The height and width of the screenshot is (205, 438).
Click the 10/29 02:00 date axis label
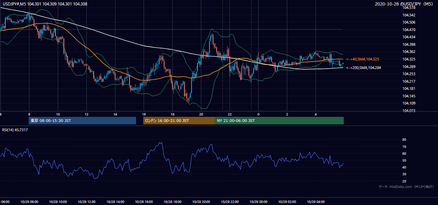pos(287,202)
